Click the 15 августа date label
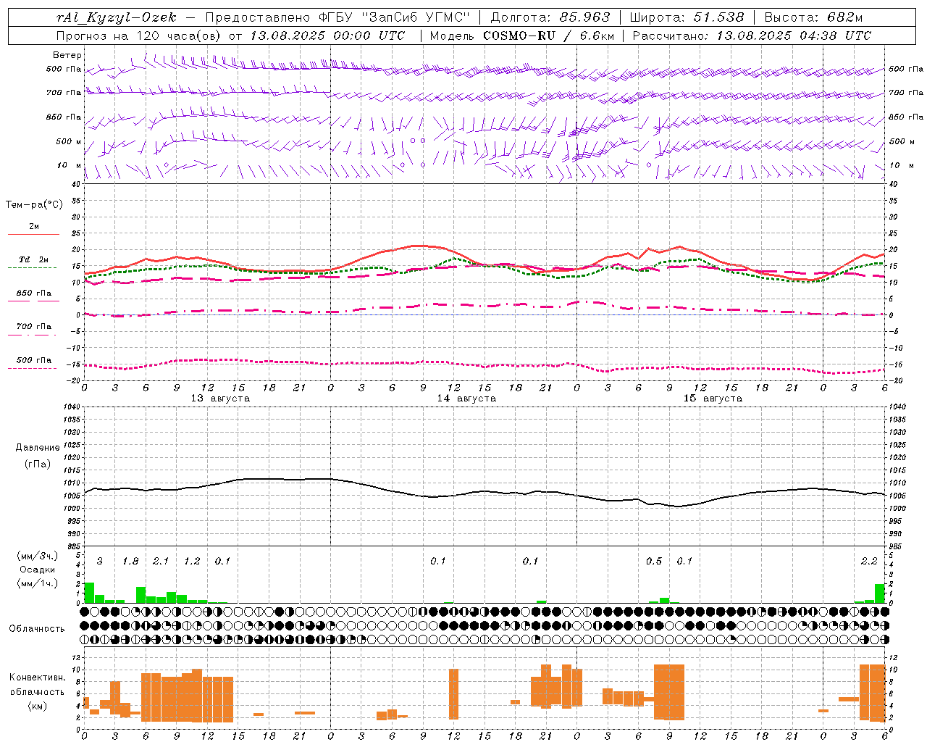Screen dimensions: 927x742 [x=713, y=399]
